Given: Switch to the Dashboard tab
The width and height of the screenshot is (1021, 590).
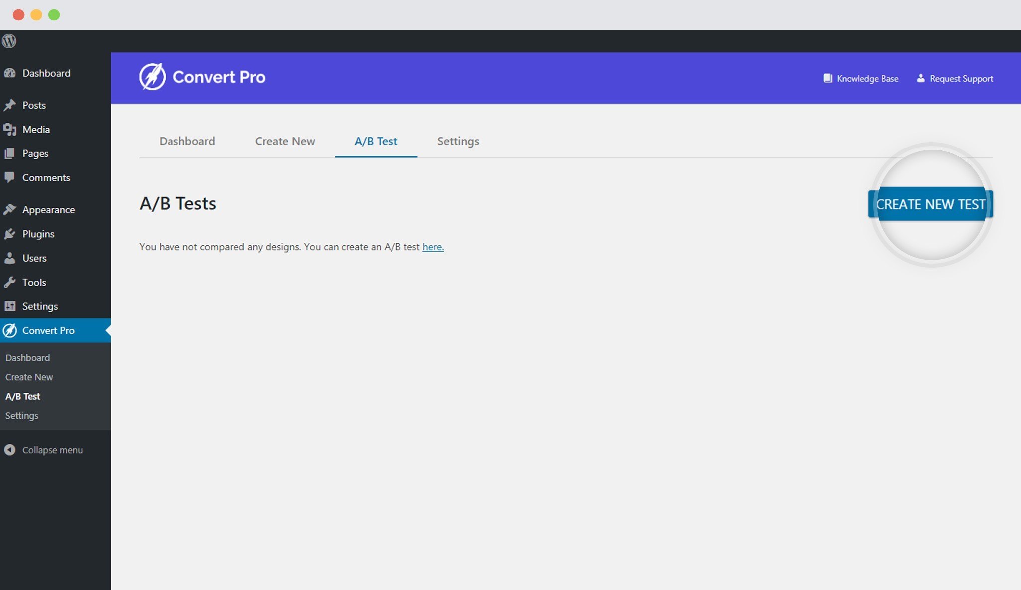Looking at the screenshot, I should tap(187, 141).
